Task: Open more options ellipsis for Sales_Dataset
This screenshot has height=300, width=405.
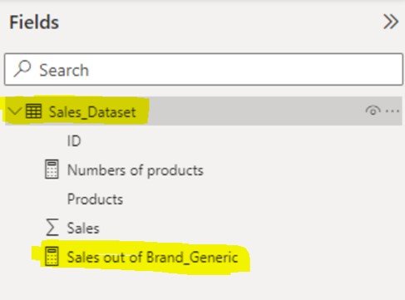Action: (x=393, y=111)
